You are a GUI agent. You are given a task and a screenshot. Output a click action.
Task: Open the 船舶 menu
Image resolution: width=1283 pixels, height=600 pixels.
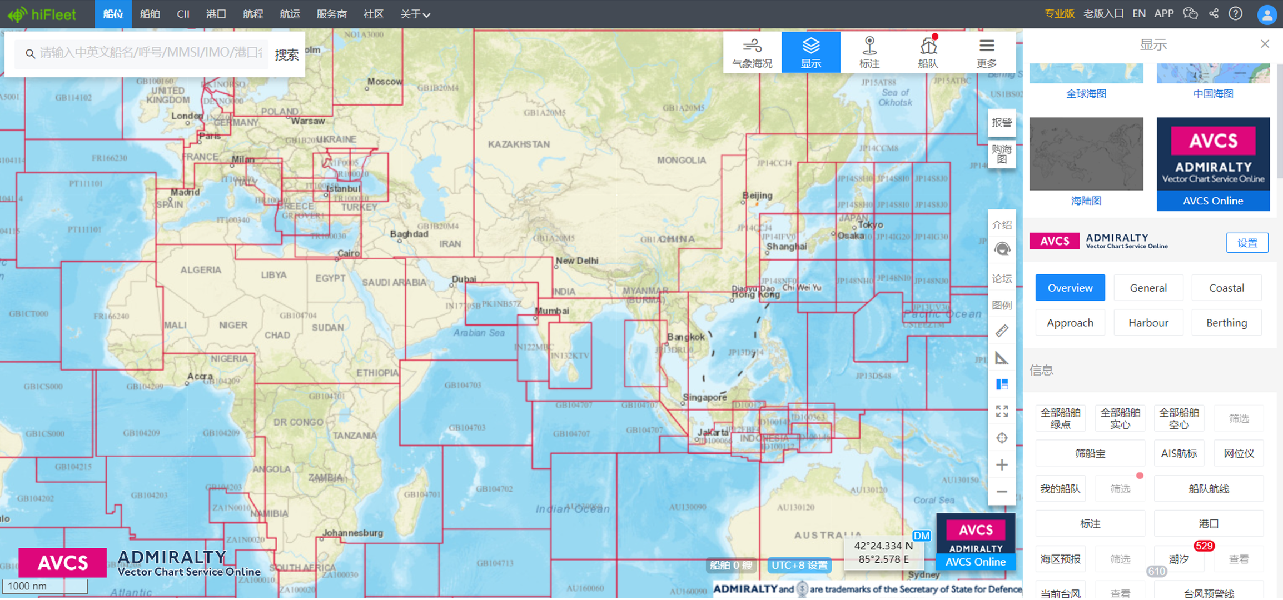point(150,14)
